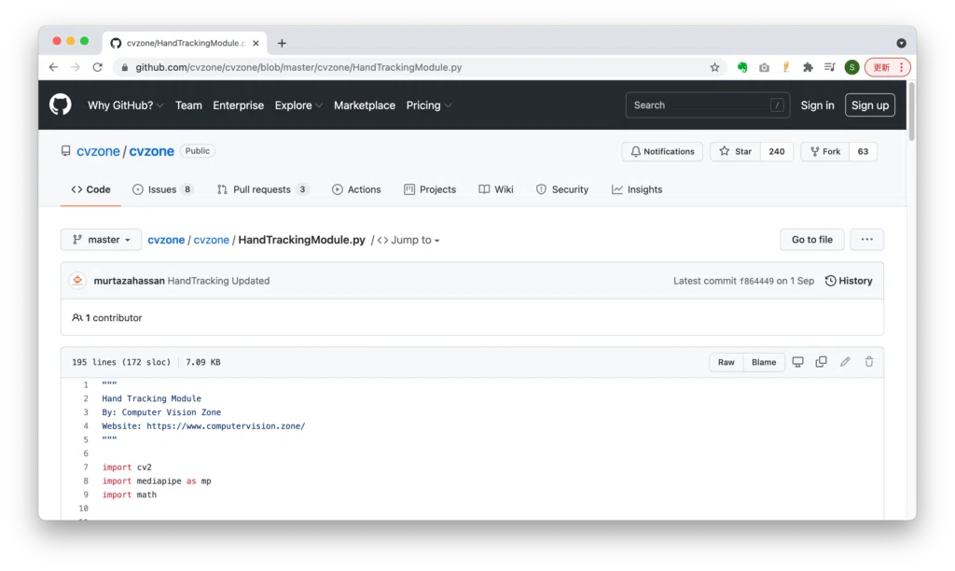
Task: Open the Insights tab
Action: click(x=637, y=189)
